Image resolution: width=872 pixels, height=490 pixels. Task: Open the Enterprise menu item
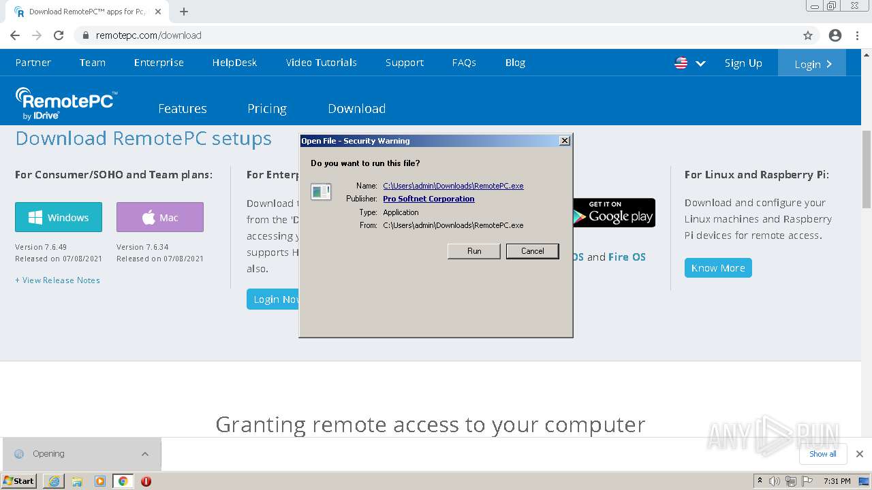point(159,63)
